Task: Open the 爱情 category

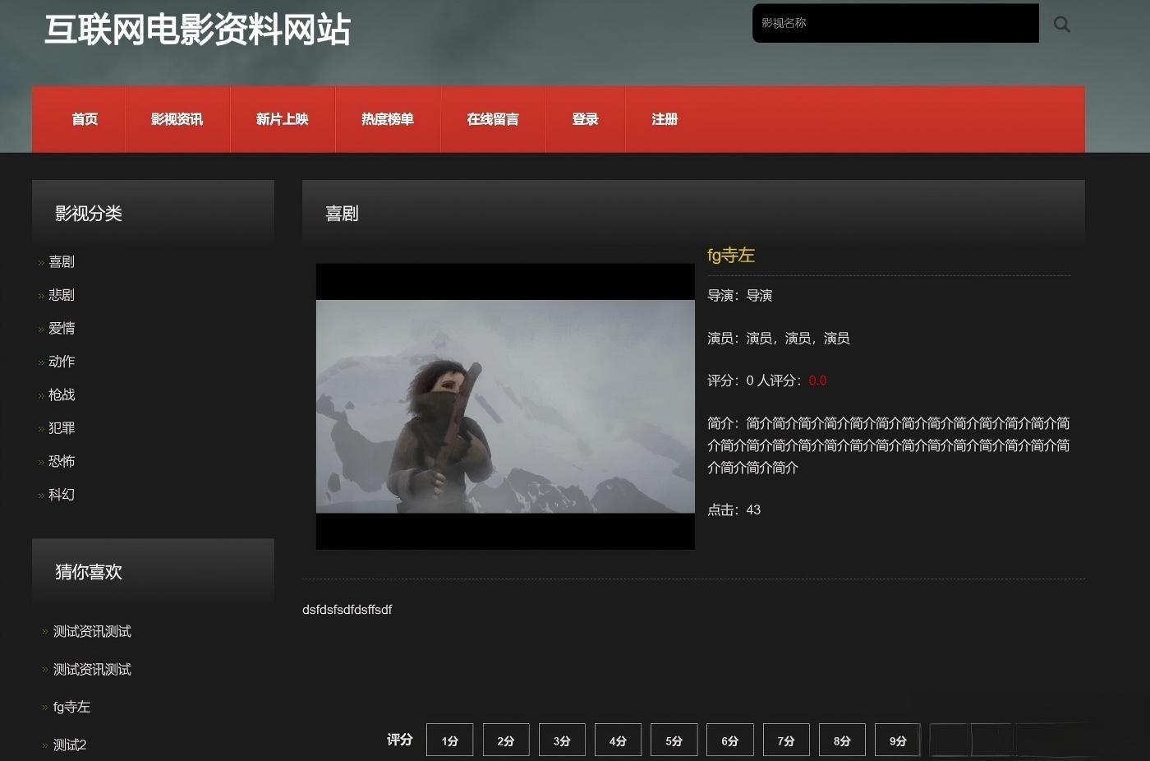Action: [x=62, y=328]
